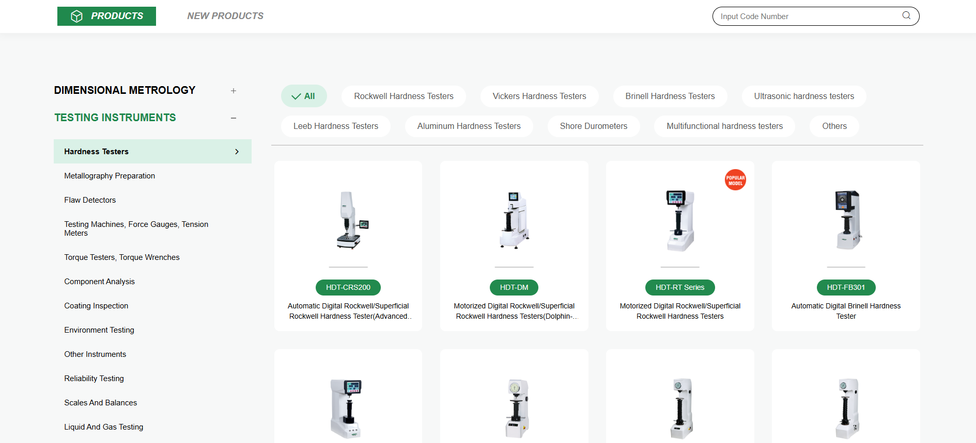Click the Popular Model badge

(735, 180)
